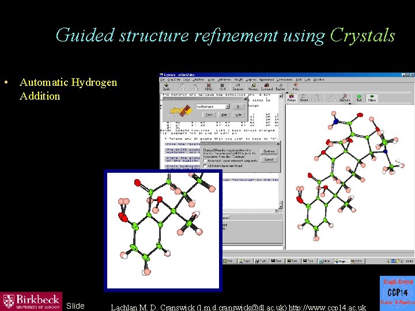The width and height of the screenshot is (415, 311).
Task: Click the Notepad toolbar icon left of Command
Action: pos(253,86)
